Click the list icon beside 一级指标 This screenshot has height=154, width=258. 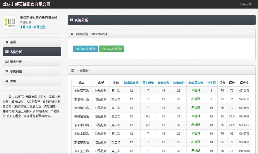click(72, 70)
